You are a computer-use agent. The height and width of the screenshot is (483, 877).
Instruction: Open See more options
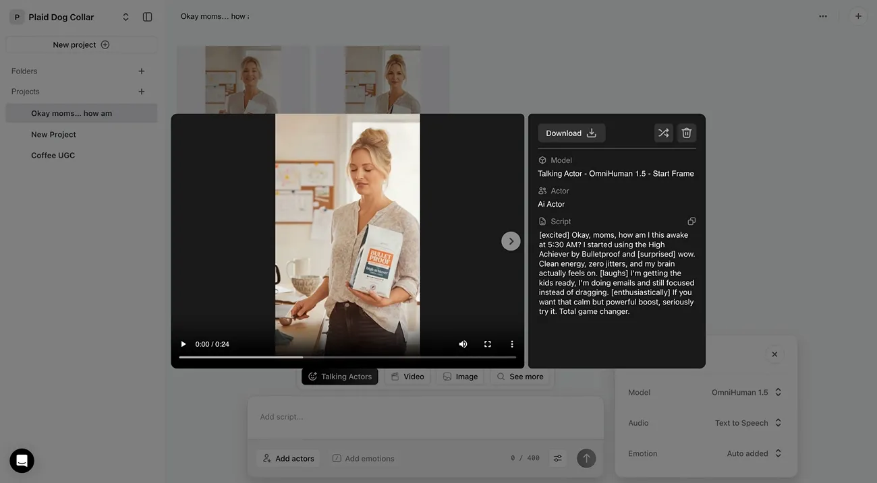click(x=520, y=377)
